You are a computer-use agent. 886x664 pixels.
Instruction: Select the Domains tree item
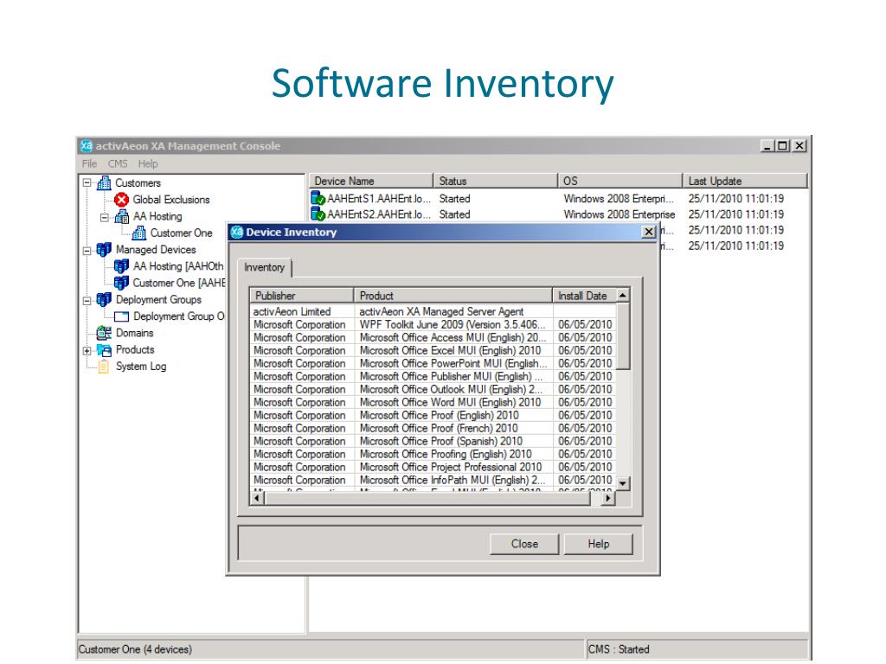(x=134, y=333)
